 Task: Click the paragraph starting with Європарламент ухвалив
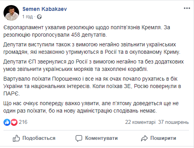pos(86,31)
